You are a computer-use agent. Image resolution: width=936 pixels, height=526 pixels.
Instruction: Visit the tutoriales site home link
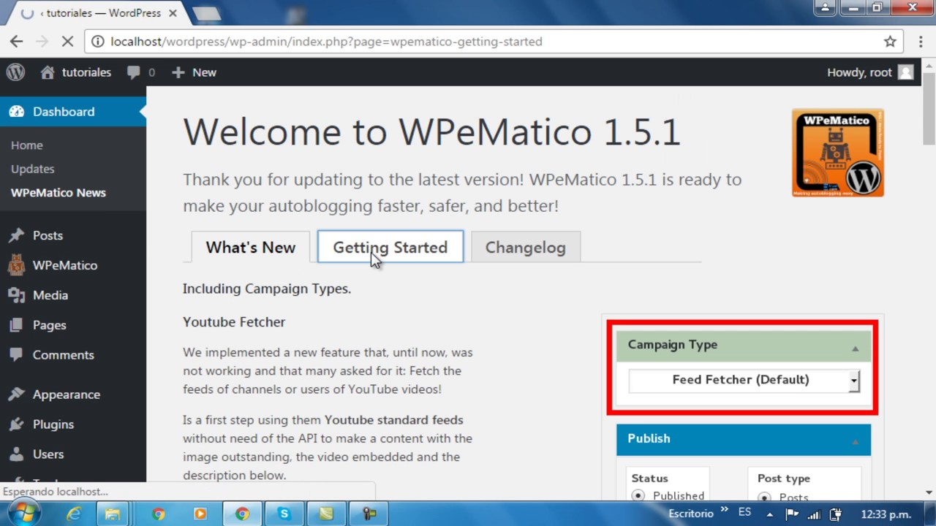click(x=76, y=72)
